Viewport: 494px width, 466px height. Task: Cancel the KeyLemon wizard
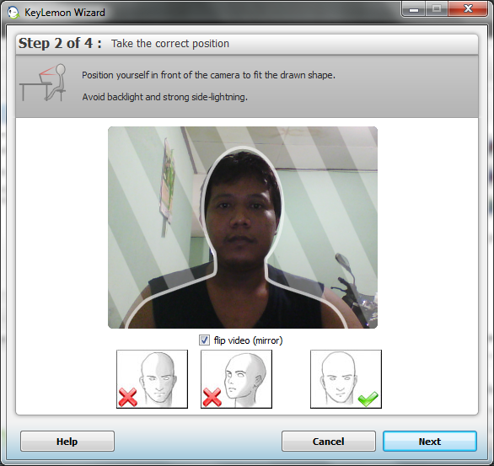click(328, 441)
